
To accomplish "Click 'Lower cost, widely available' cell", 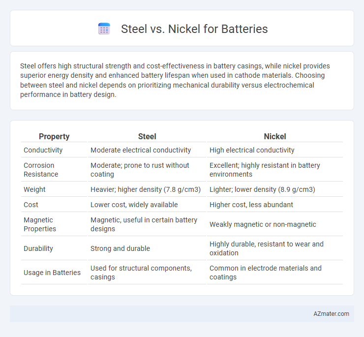I will pos(134,205).
